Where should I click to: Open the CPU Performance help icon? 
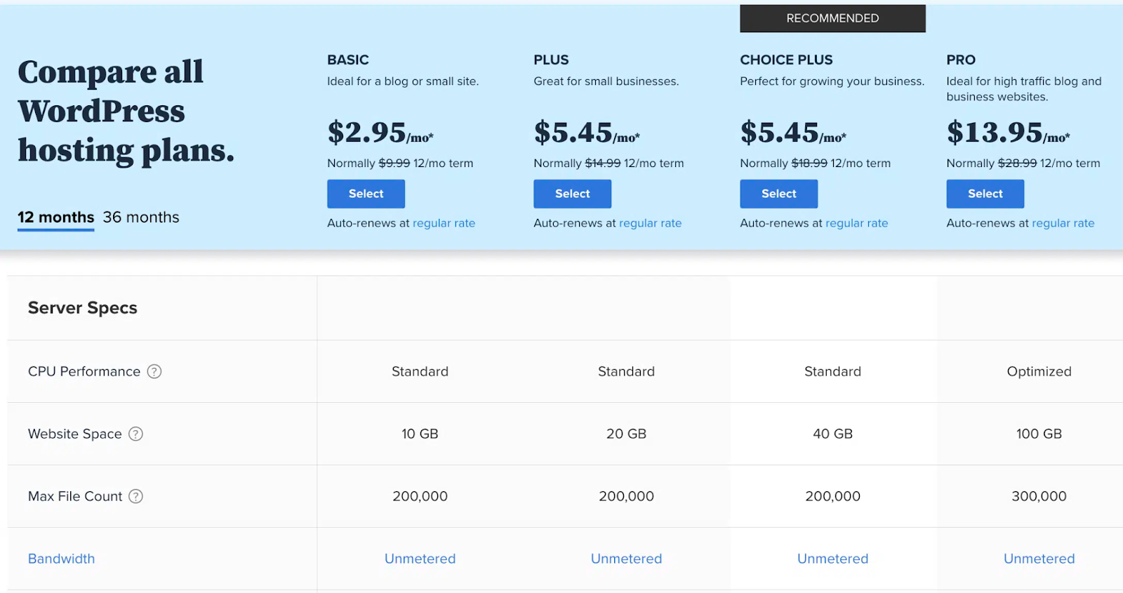154,371
